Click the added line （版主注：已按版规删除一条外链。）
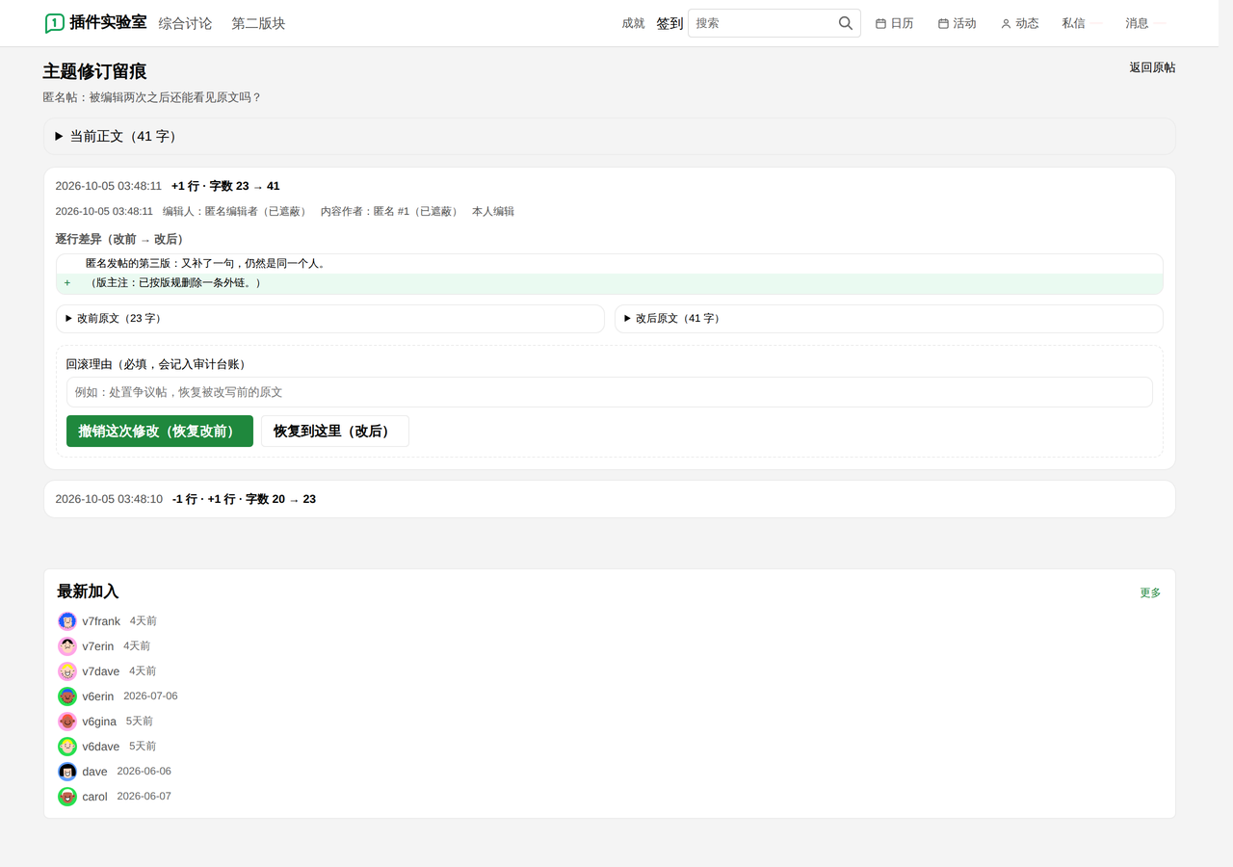 point(610,283)
